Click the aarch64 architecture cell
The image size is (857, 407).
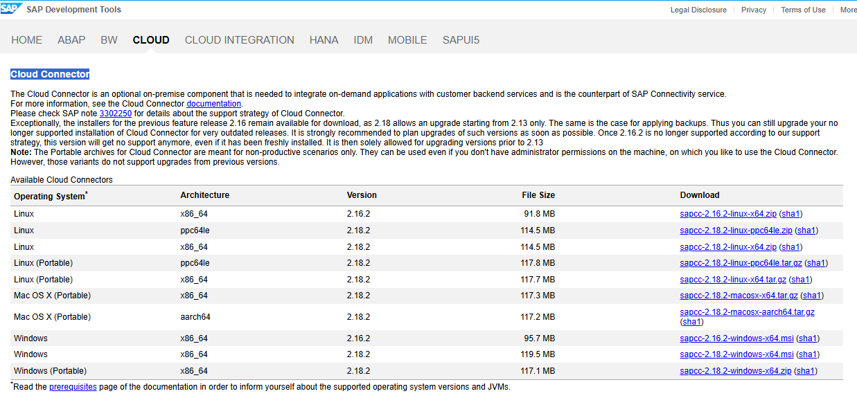point(195,317)
